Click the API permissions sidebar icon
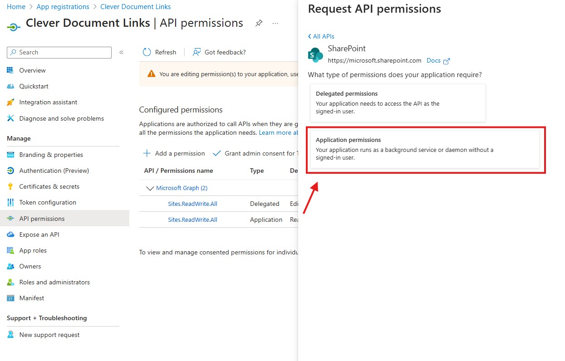 pos(10,219)
